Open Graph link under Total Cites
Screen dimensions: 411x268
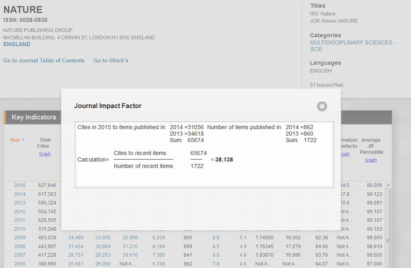point(45,154)
